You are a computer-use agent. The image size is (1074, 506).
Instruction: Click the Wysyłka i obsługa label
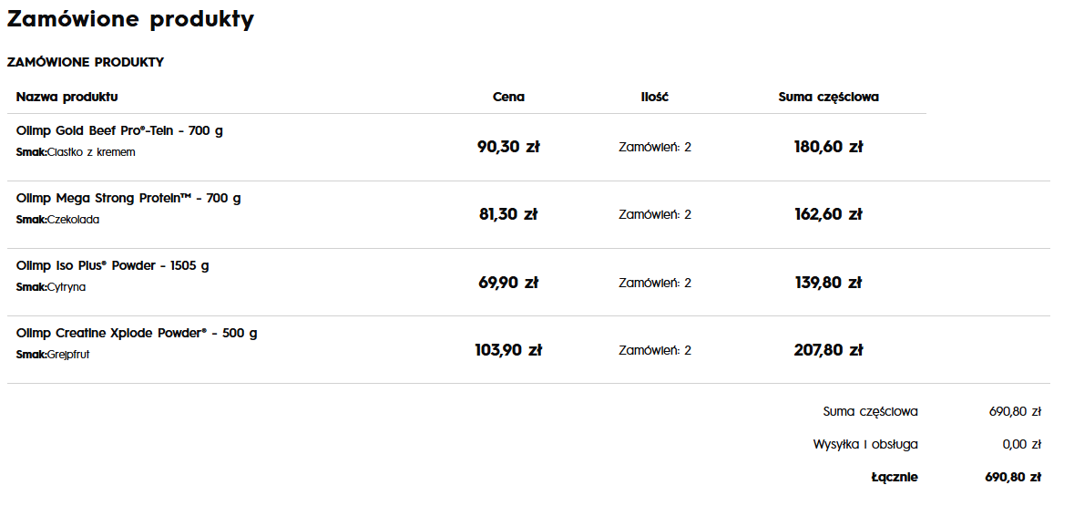[865, 445]
